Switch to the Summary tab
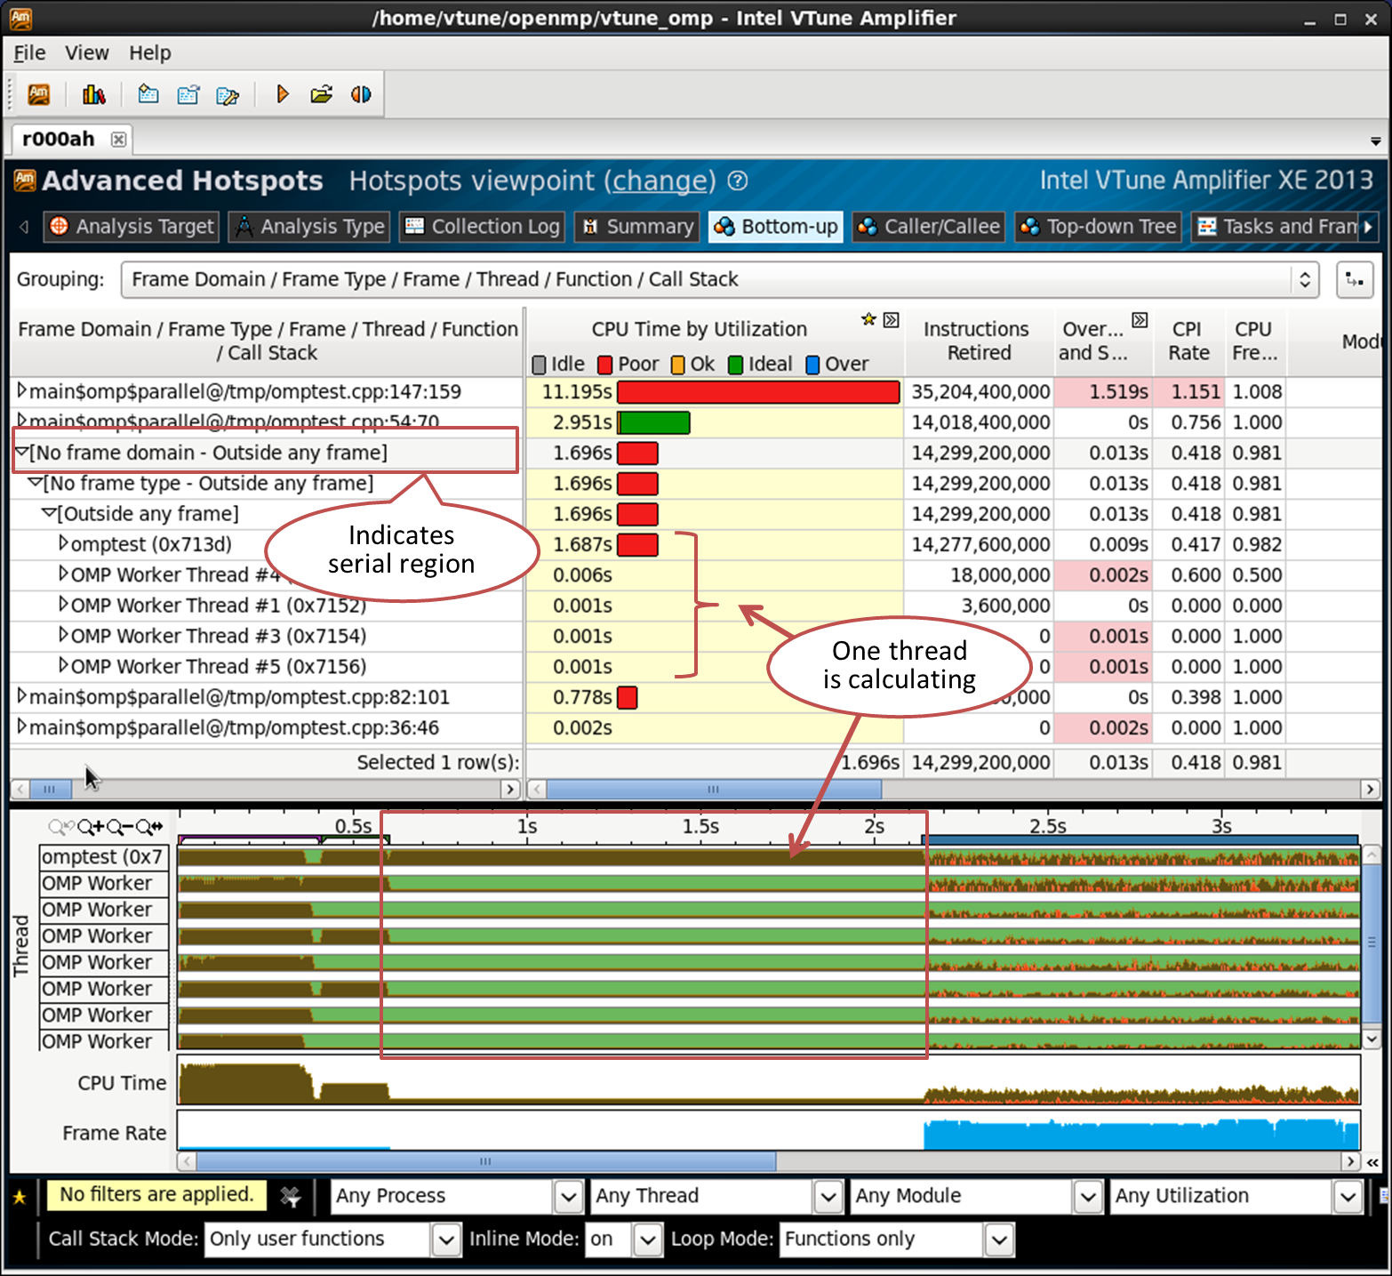1392x1276 pixels. coord(636,227)
